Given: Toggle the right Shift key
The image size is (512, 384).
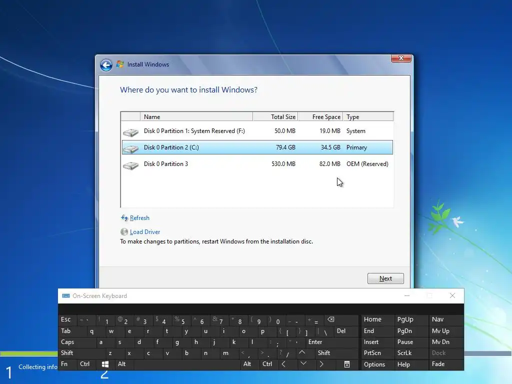Looking at the screenshot, I should (x=335, y=353).
